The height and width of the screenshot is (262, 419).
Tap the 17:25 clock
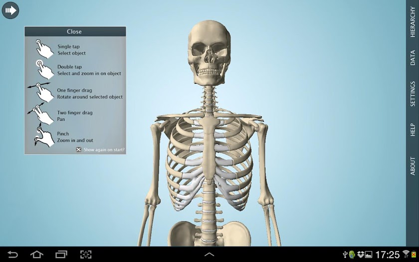(x=388, y=255)
